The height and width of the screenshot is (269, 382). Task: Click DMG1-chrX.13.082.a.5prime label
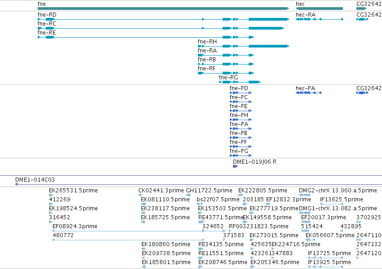coord(338,208)
